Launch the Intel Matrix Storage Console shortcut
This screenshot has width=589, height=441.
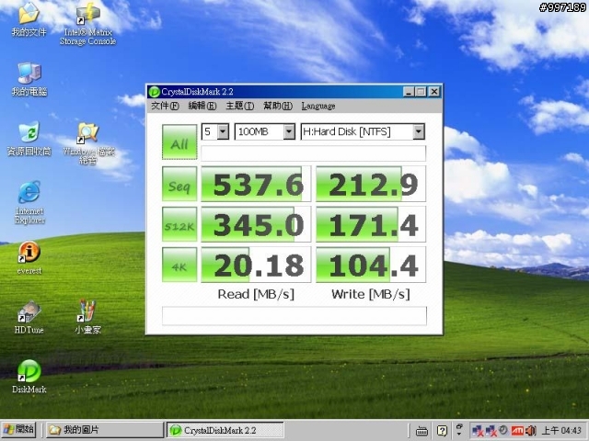pyautogui.click(x=88, y=23)
